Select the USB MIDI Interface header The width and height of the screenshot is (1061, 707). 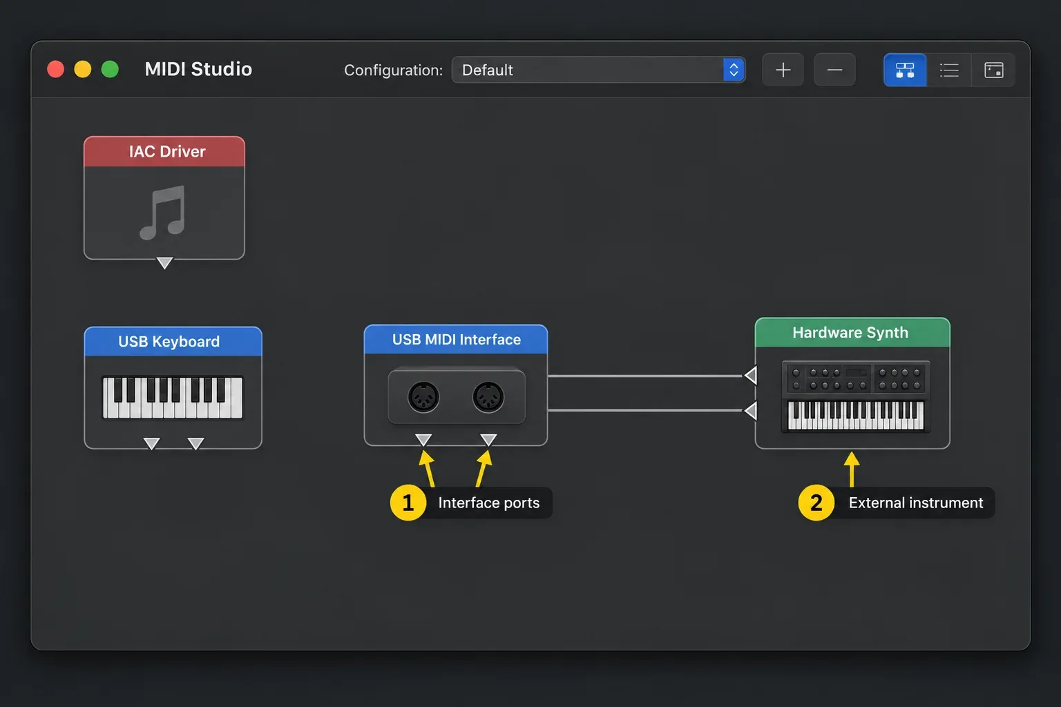pyautogui.click(x=456, y=340)
